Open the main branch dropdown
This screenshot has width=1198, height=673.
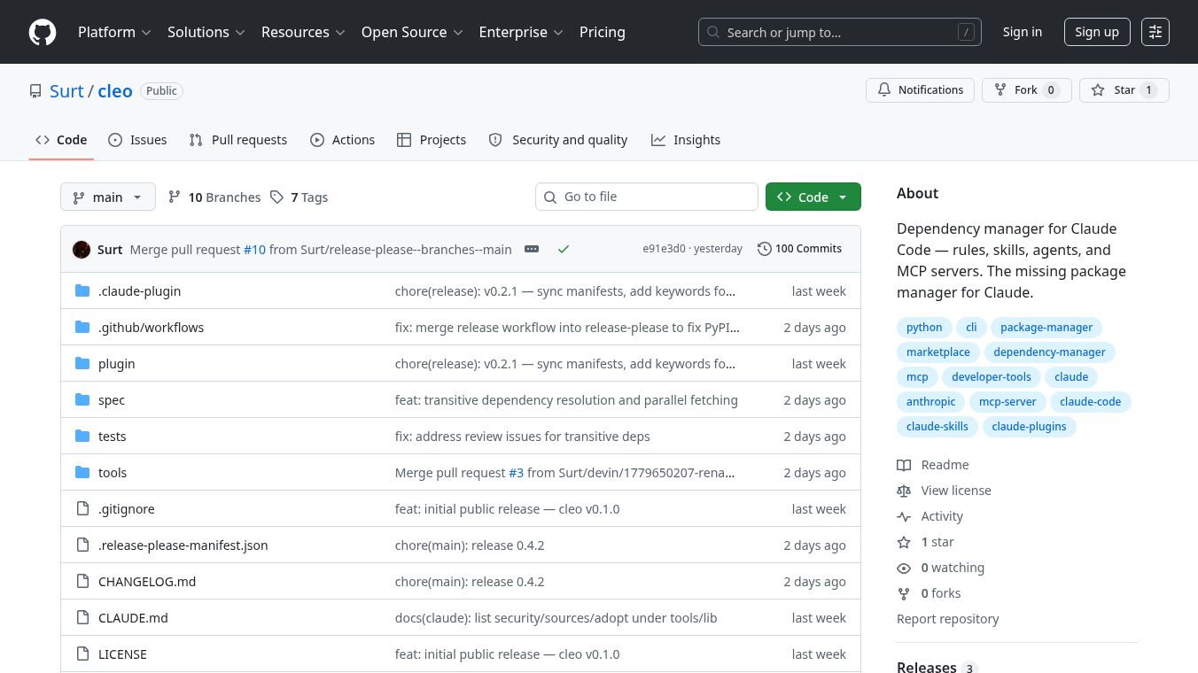tap(108, 197)
